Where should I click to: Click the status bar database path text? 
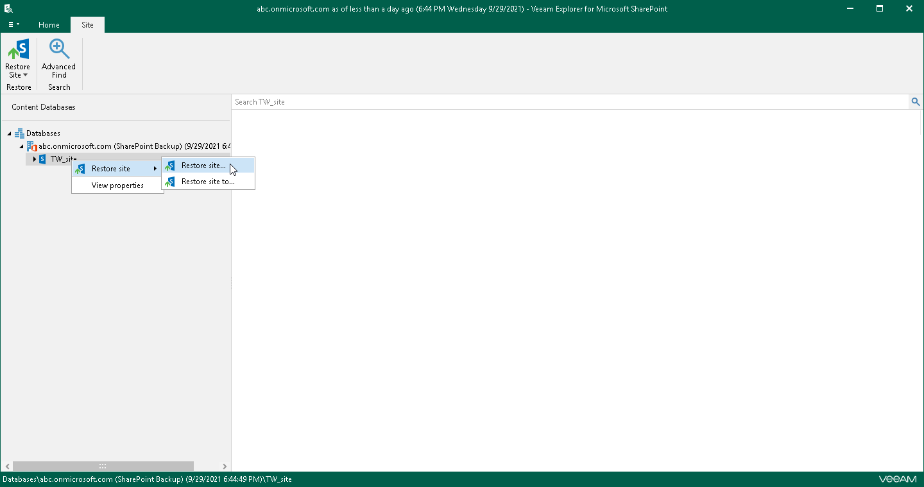147,479
